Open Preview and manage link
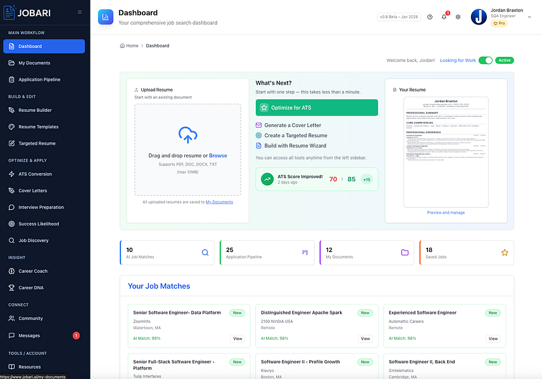Image resolution: width=542 pixels, height=379 pixels. point(446,212)
